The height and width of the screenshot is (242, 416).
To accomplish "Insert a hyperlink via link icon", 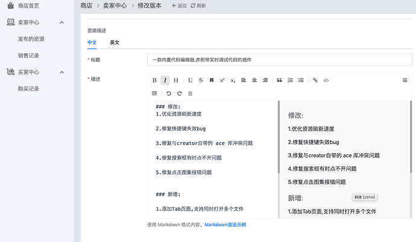I will coord(315,80).
